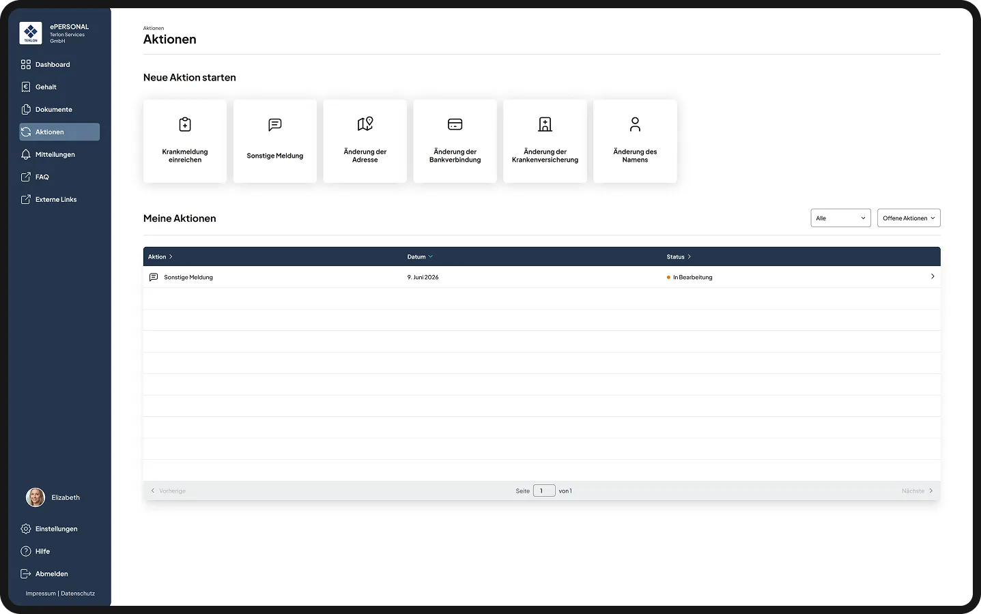This screenshot has width=981, height=614.
Task: Start Krankmeldung einreichen action
Action: pyautogui.click(x=185, y=141)
